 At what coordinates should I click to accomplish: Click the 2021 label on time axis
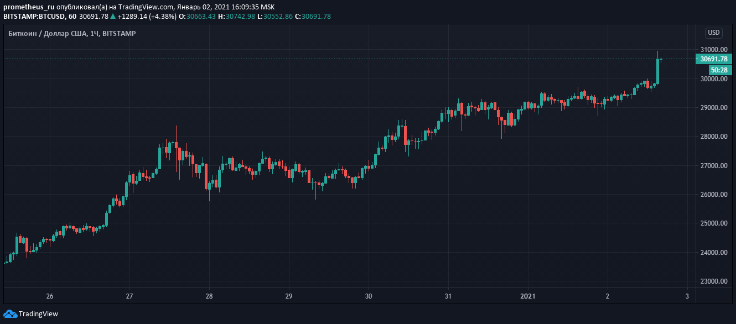[528, 296]
